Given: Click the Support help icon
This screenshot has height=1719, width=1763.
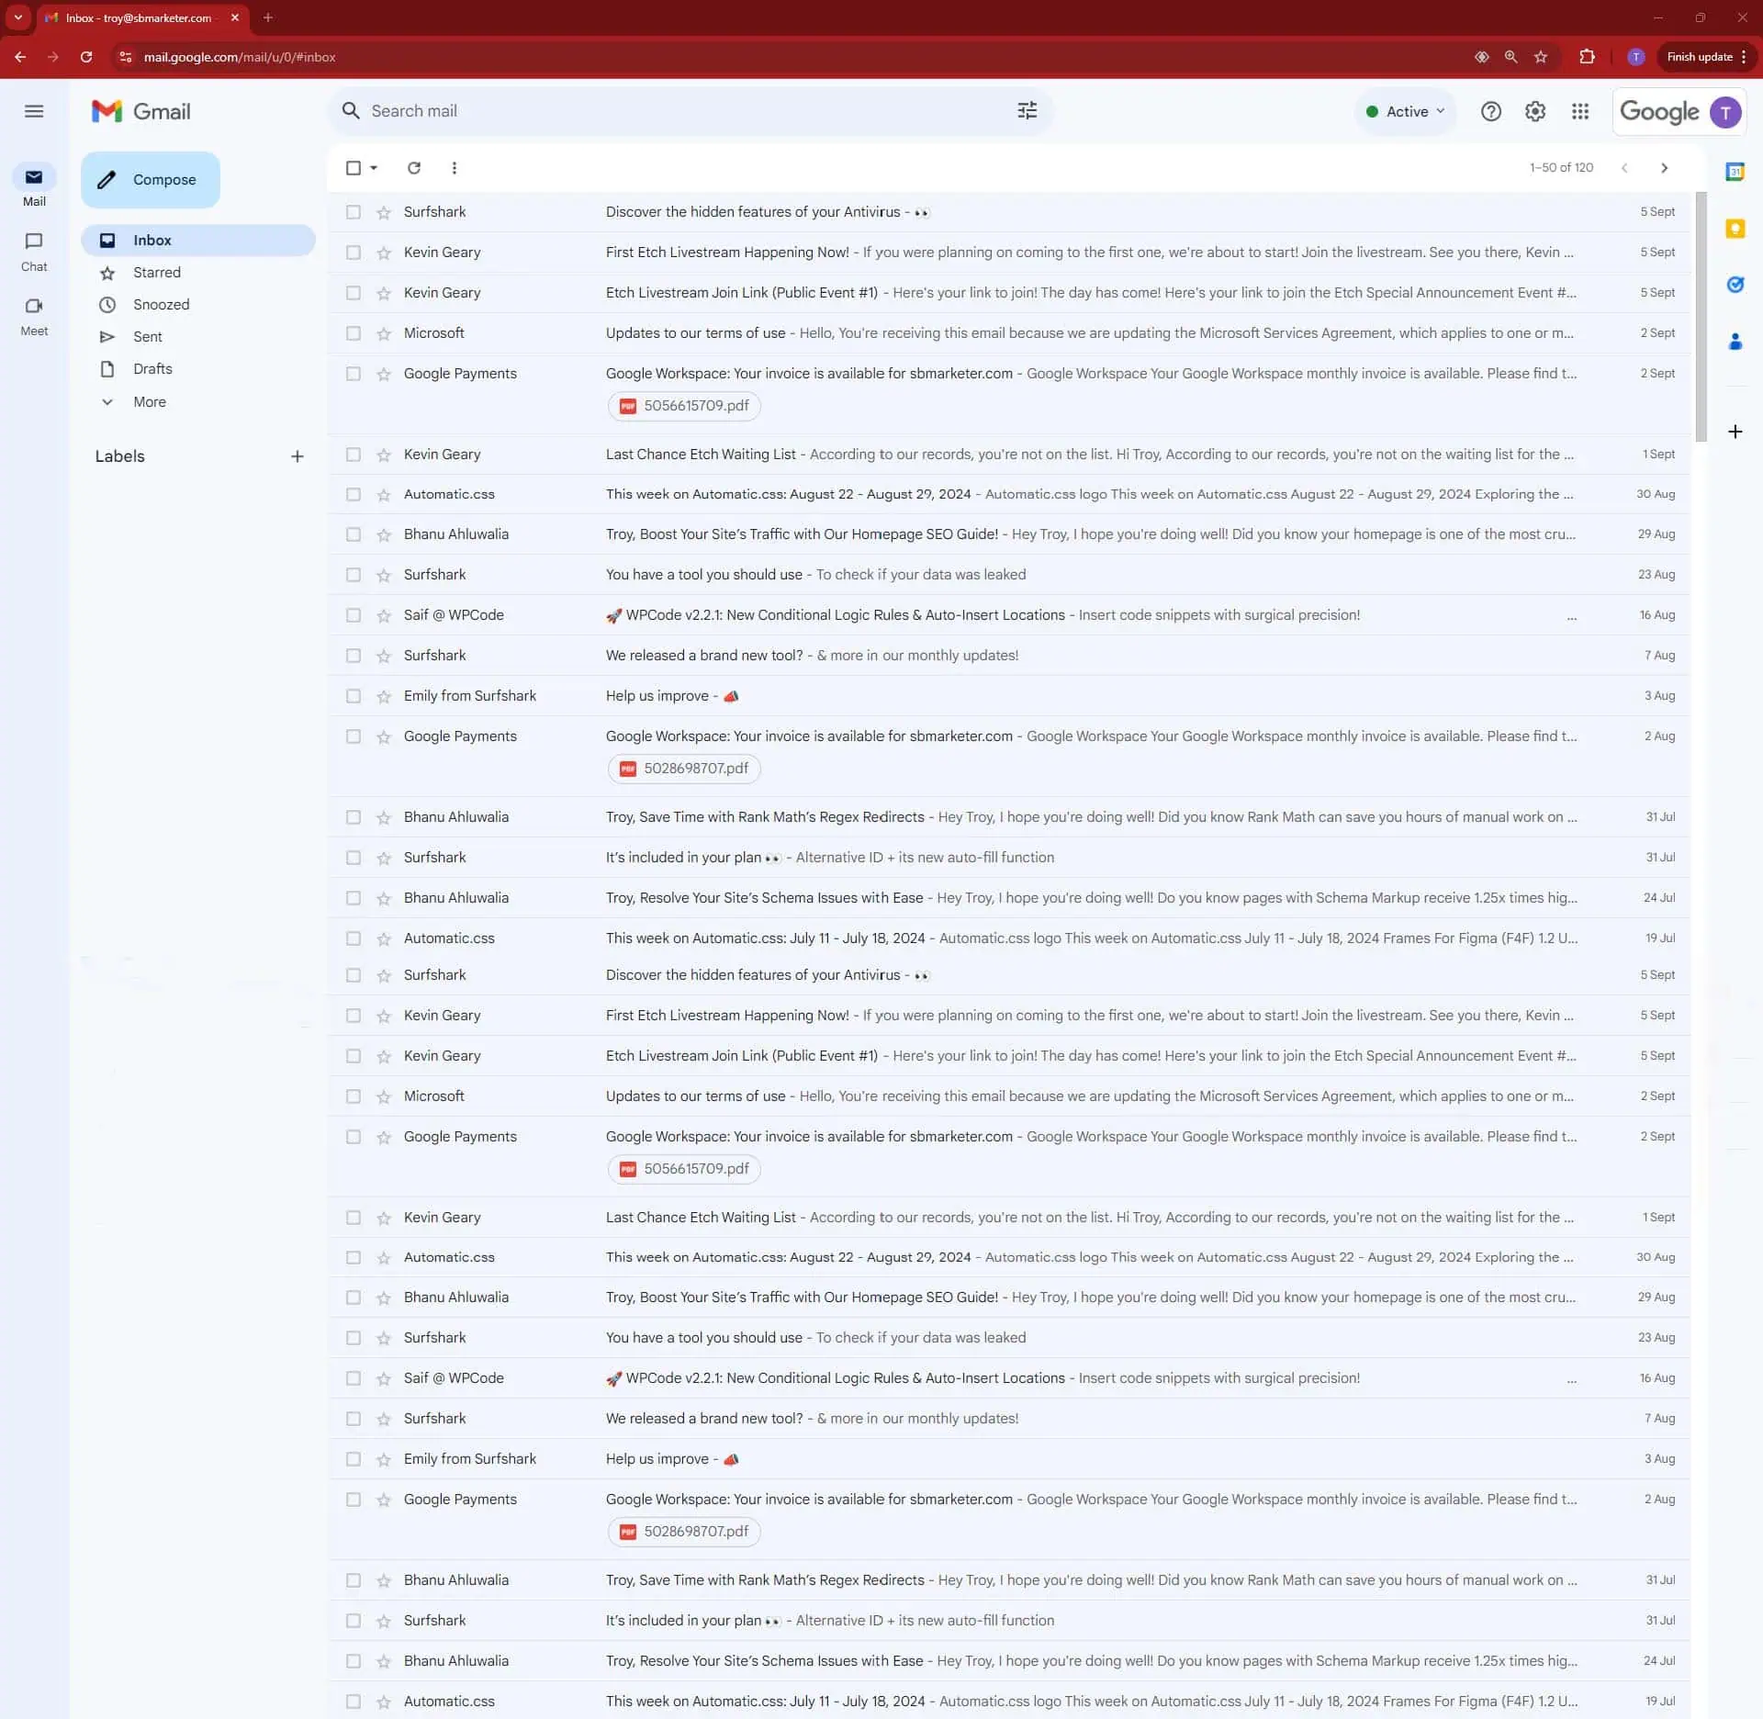Looking at the screenshot, I should tap(1490, 111).
